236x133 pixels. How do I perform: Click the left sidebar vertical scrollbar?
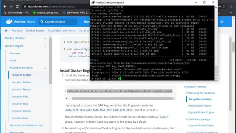click(x=51, y=61)
